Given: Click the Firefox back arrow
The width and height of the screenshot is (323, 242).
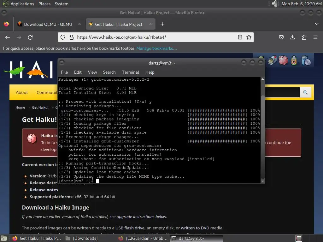Looking at the screenshot, I should coord(8,37).
